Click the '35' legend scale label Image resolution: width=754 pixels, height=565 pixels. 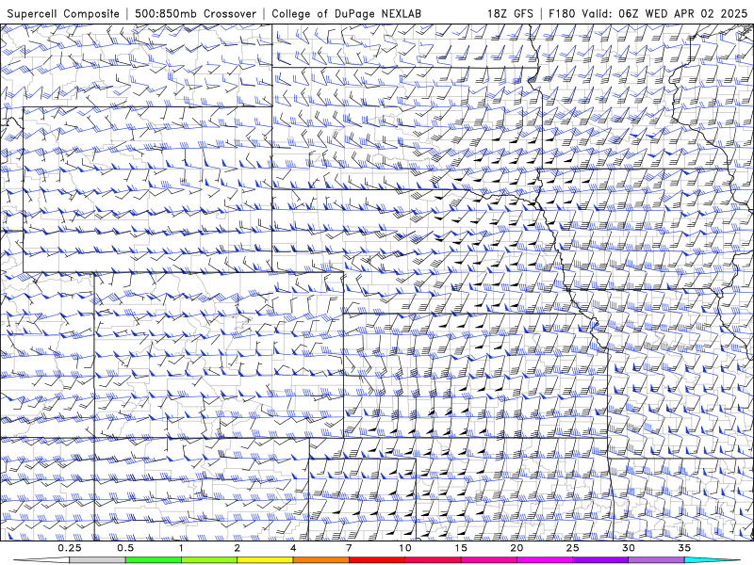click(x=684, y=548)
